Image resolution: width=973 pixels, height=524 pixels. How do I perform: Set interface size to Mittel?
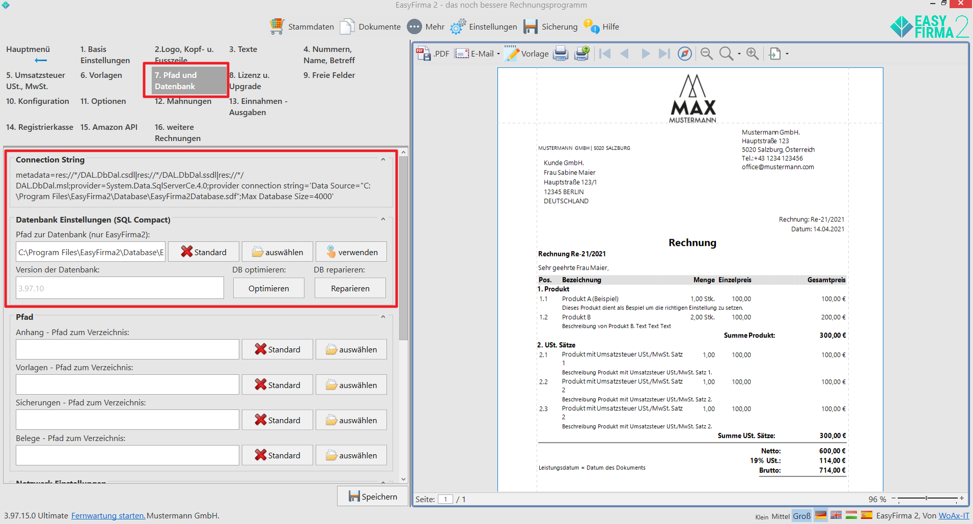coord(780,516)
